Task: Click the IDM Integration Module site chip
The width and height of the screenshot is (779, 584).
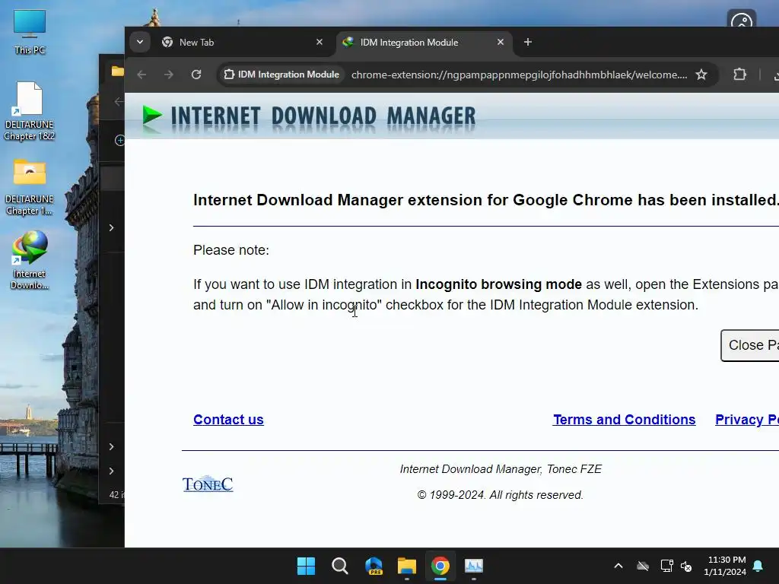Action: point(281,75)
